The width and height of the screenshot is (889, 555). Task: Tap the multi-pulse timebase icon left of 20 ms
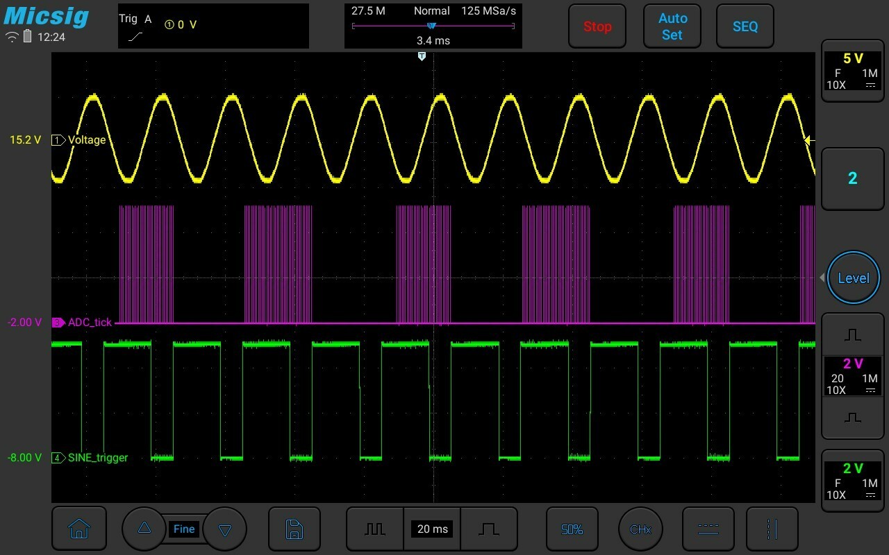375,529
